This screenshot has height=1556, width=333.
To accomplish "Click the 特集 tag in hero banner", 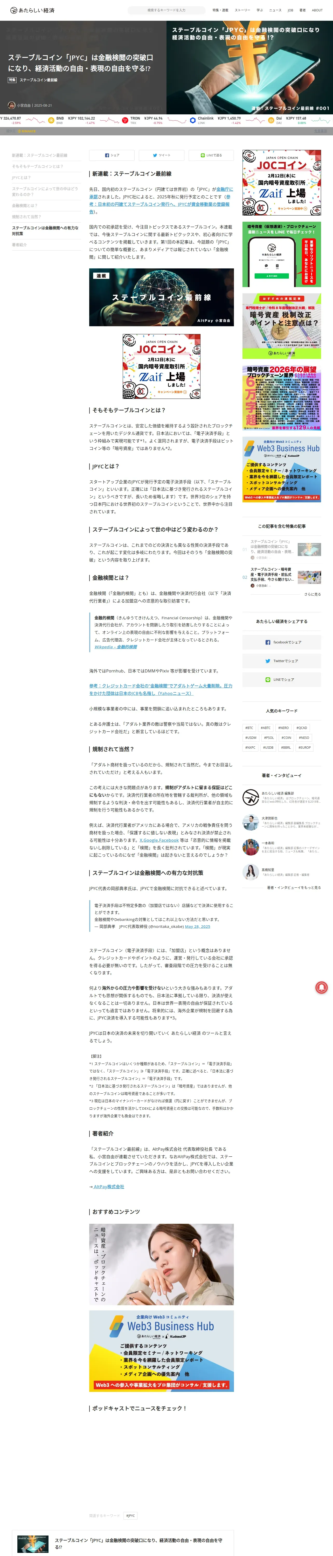I will pos(12,80).
